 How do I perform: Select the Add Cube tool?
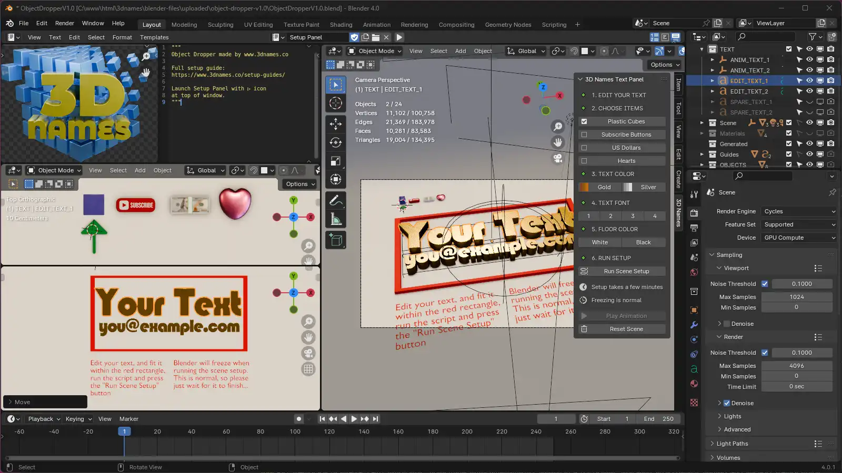coord(336,240)
